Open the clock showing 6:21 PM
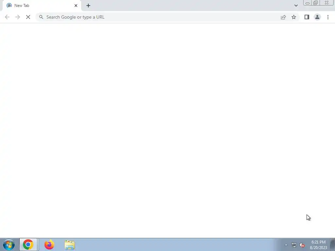The image size is (335, 251). 318,245
